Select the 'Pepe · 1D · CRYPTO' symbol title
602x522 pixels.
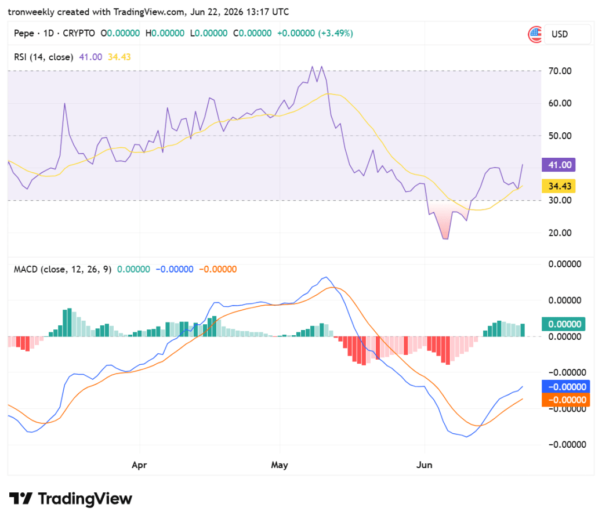[x=54, y=34]
